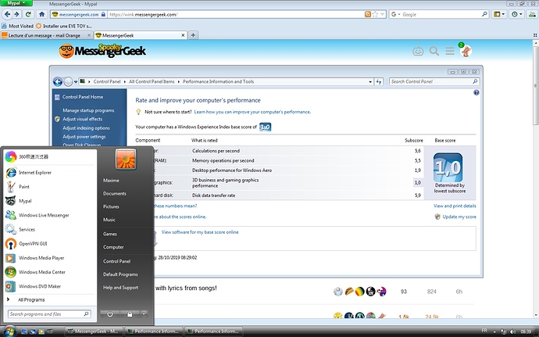The width and height of the screenshot is (539, 337).
Task: Click Control Panel Home in the sidebar
Action: 83,97
